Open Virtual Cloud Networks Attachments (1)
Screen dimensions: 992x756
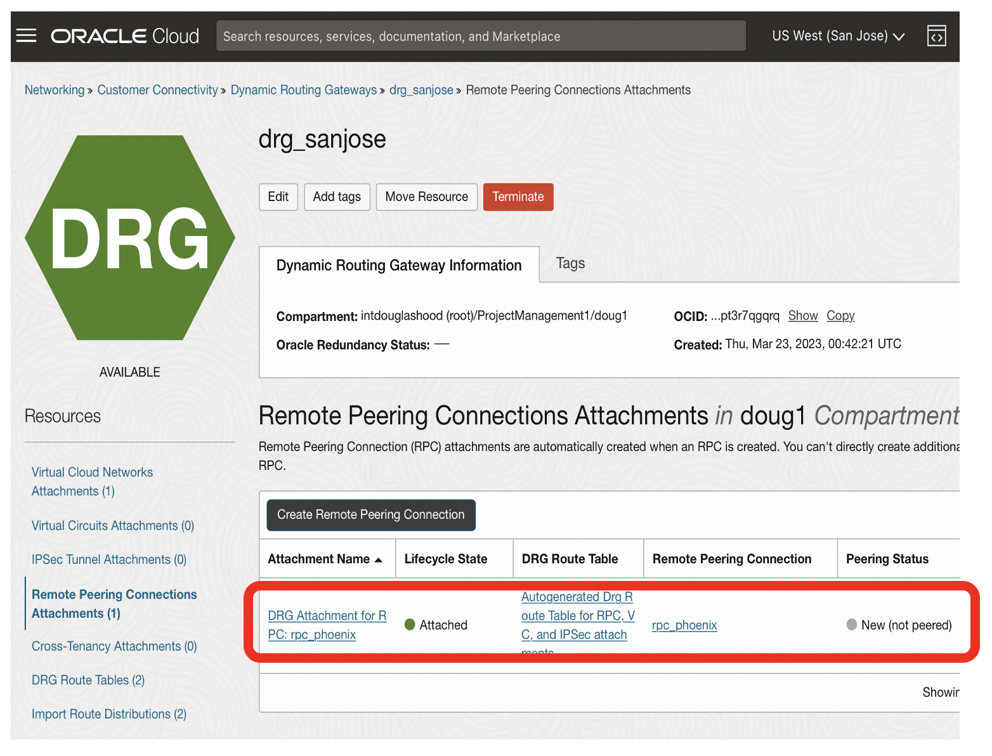point(92,481)
